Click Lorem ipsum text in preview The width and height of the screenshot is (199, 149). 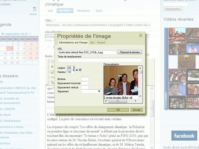(118, 98)
